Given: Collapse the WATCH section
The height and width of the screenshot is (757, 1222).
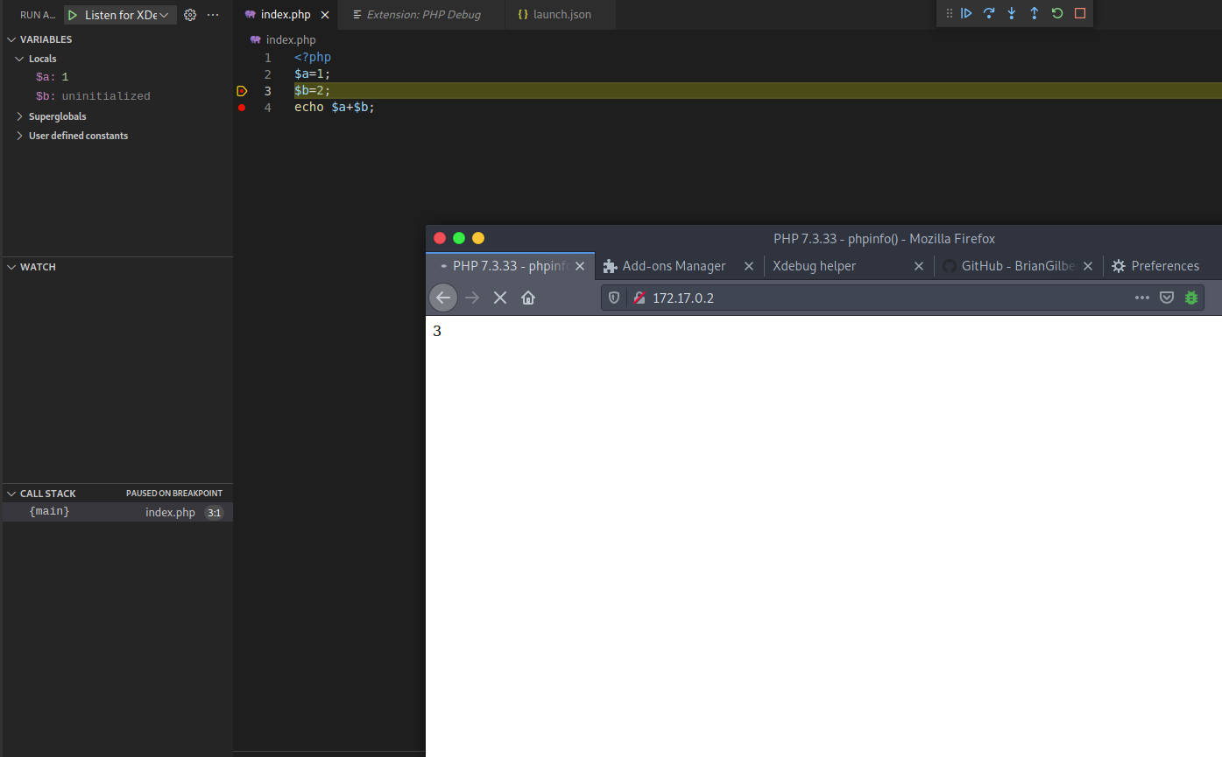Looking at the screenshot, I should 12,267.
